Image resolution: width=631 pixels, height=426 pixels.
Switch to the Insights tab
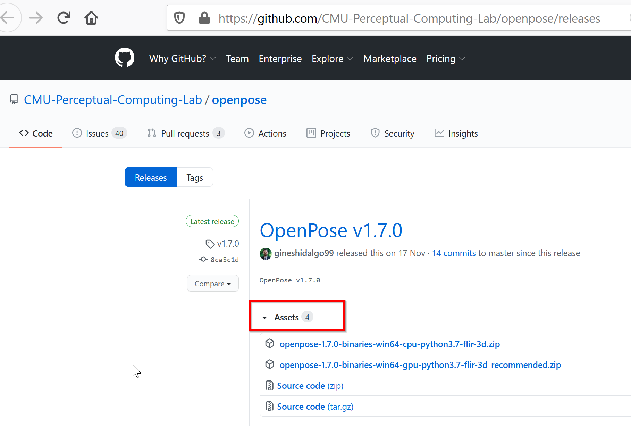(456, 133)
